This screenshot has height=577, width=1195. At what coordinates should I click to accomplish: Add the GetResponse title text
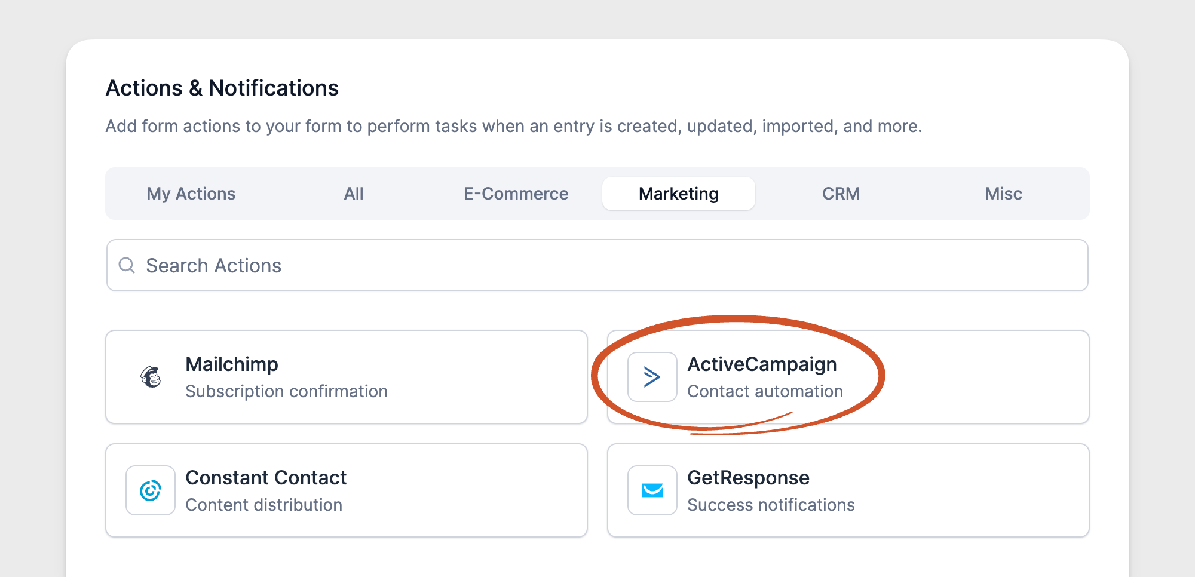[x=749, y=477]
